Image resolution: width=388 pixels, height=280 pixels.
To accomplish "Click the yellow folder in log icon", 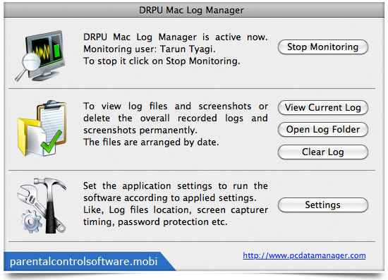I will pos(28,137).
